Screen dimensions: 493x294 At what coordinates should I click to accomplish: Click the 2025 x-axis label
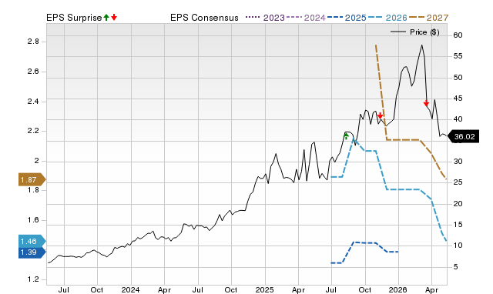click(265, 289)
